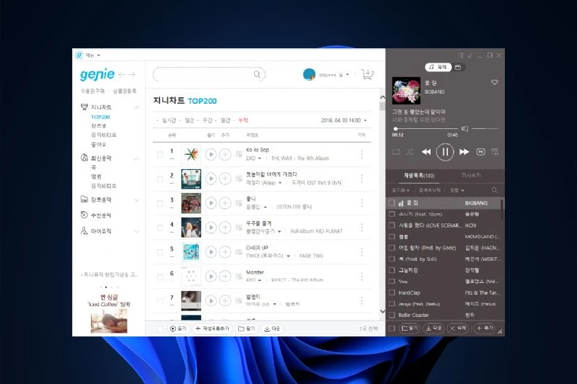
Task: Toggle the playlist view icon in player
Action: coord(495,152)
